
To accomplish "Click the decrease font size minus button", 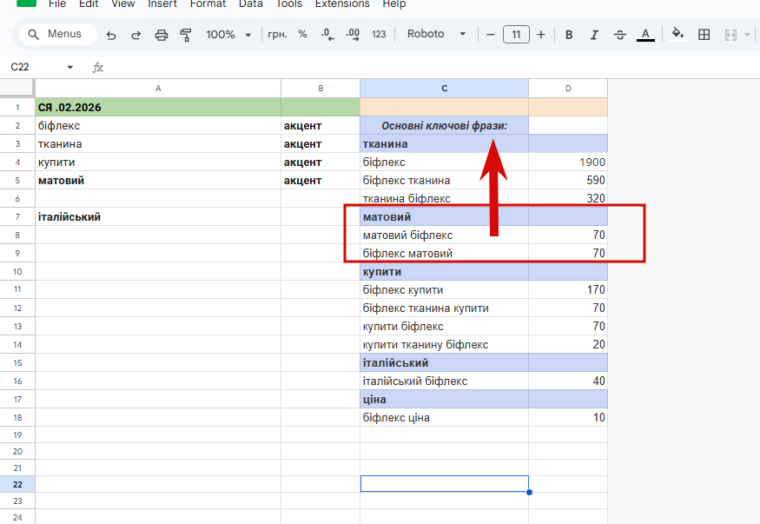I will [491, 35].
